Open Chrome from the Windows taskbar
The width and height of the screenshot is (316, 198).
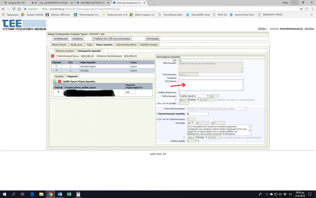pos(50,194)
